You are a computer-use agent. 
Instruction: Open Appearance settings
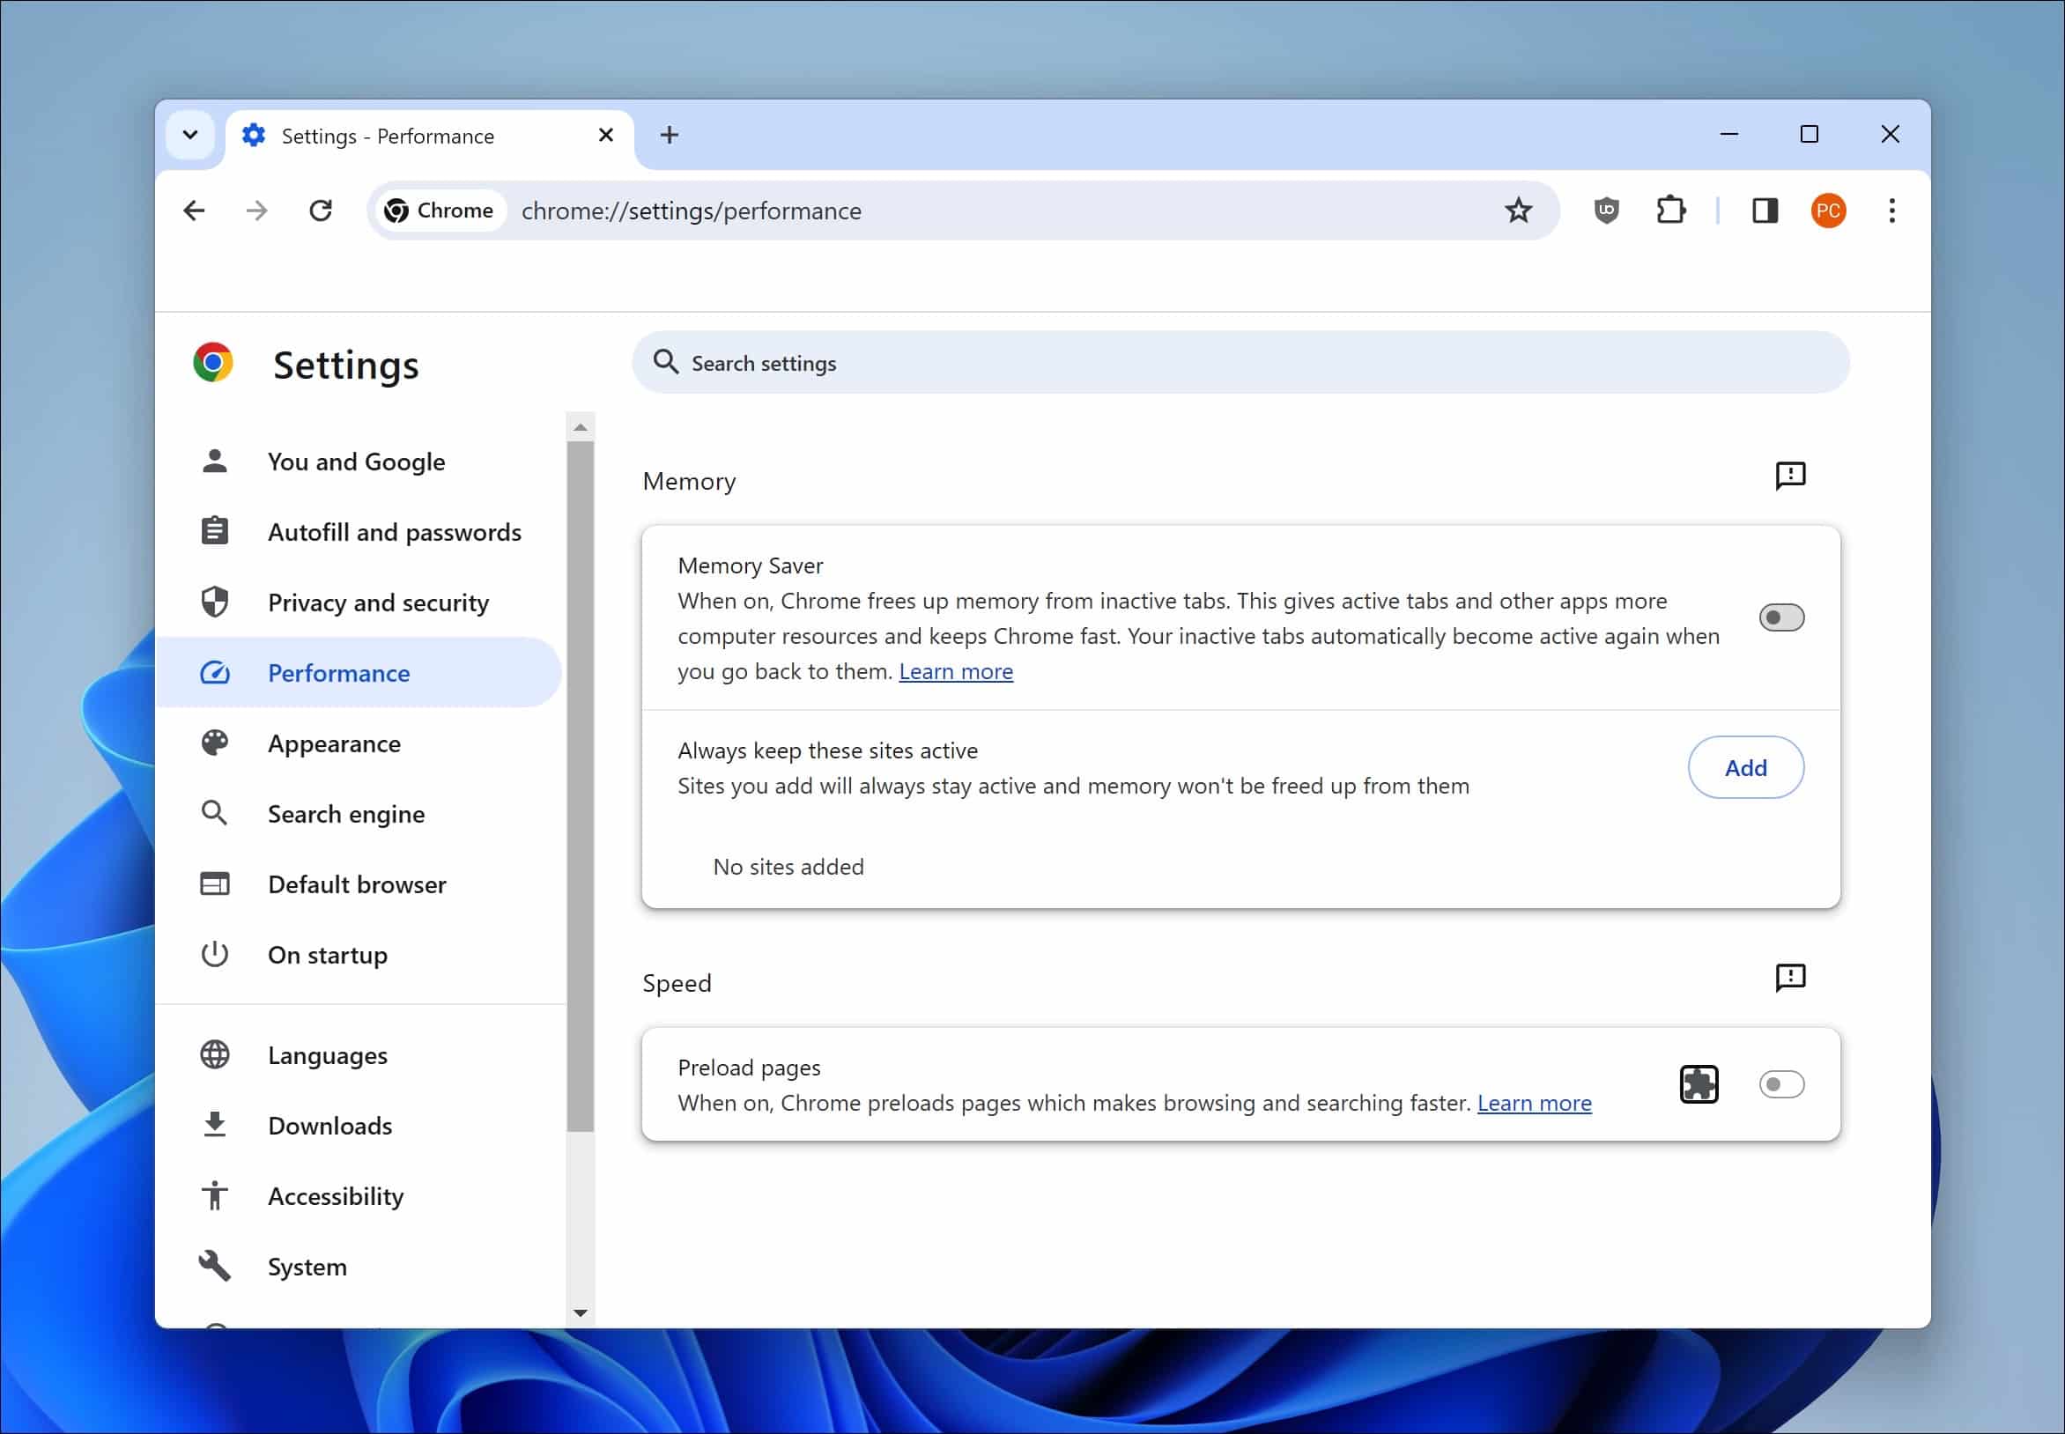coord(359,744)
